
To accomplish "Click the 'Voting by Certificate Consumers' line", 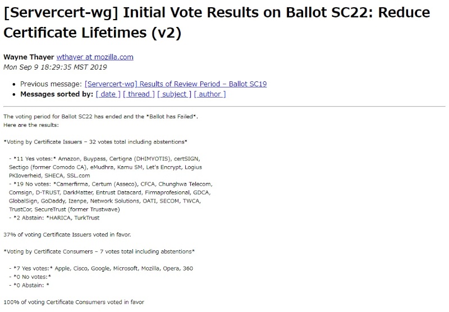I will point(99,251).
